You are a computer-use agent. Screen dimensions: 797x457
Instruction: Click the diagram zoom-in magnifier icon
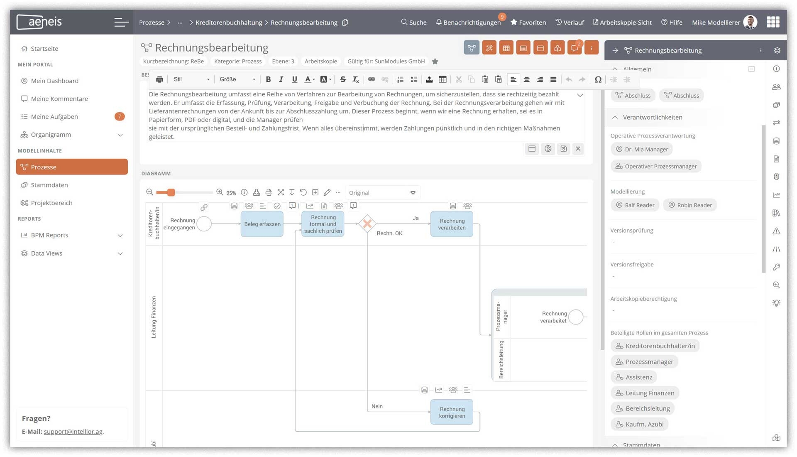click(220, 192)
